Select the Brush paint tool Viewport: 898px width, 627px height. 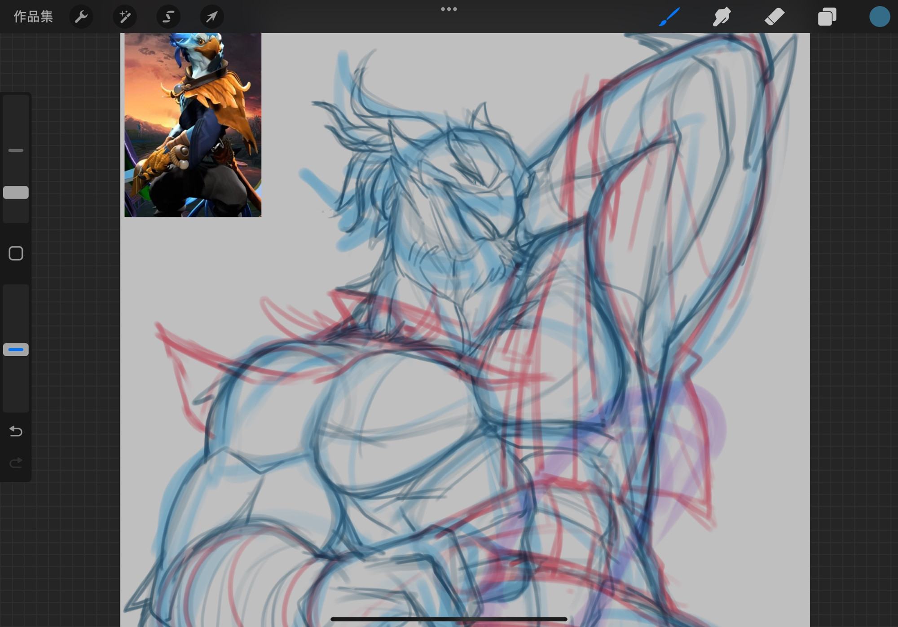[x=669, y=17]
